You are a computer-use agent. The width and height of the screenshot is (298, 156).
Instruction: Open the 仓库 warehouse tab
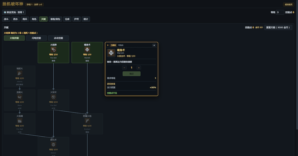[x=67, y=19]
